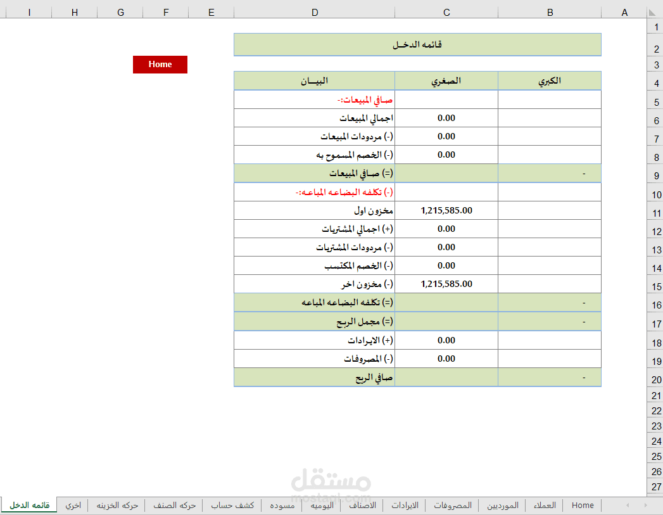The image size is (663, 515).
Task: Select the الموردين sheet tab
Action: (x=502, y=505)
